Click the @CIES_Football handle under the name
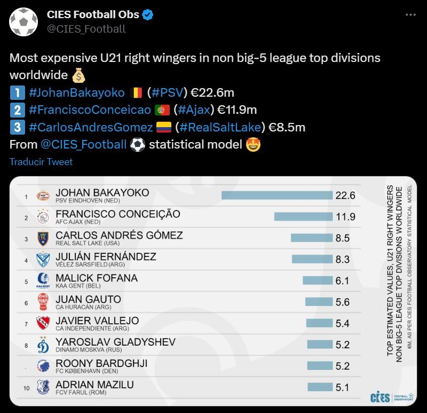The height and width of the screenshot is (413, 427). click(x=86, y=29)
